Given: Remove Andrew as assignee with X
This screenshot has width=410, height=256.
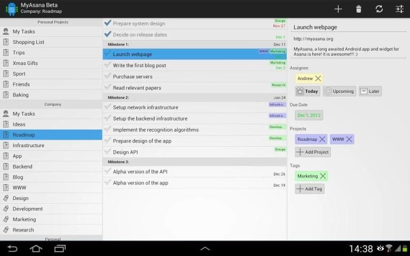Looking at the screenshot, I should [x=318, y=78].
